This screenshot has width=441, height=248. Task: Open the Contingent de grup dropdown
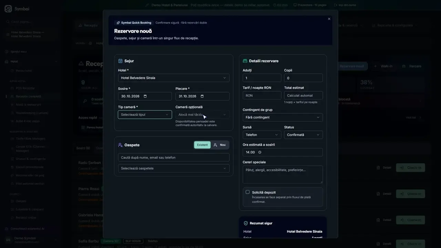pos(283,117)
